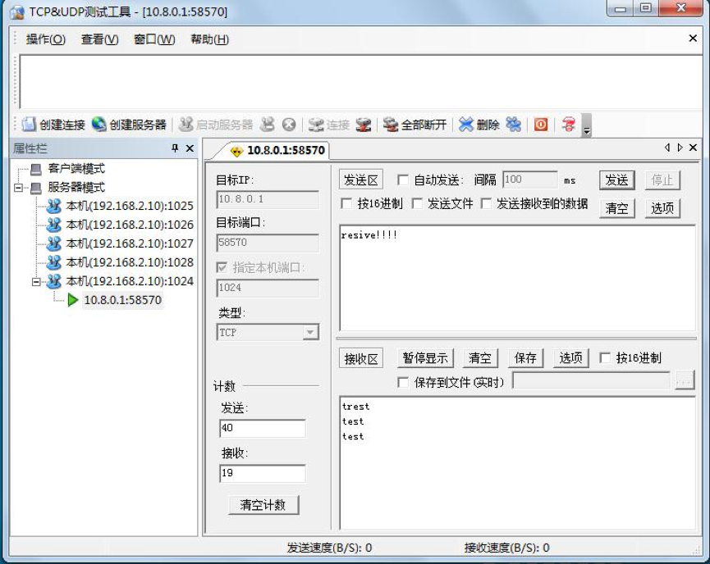Click the 创建连接 (create connection) toolbar icon

coord(54,125)
